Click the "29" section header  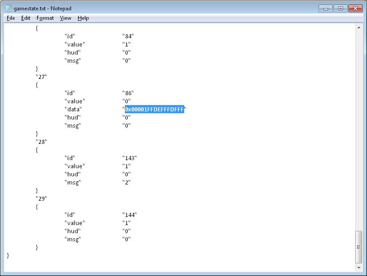(42, 198)
